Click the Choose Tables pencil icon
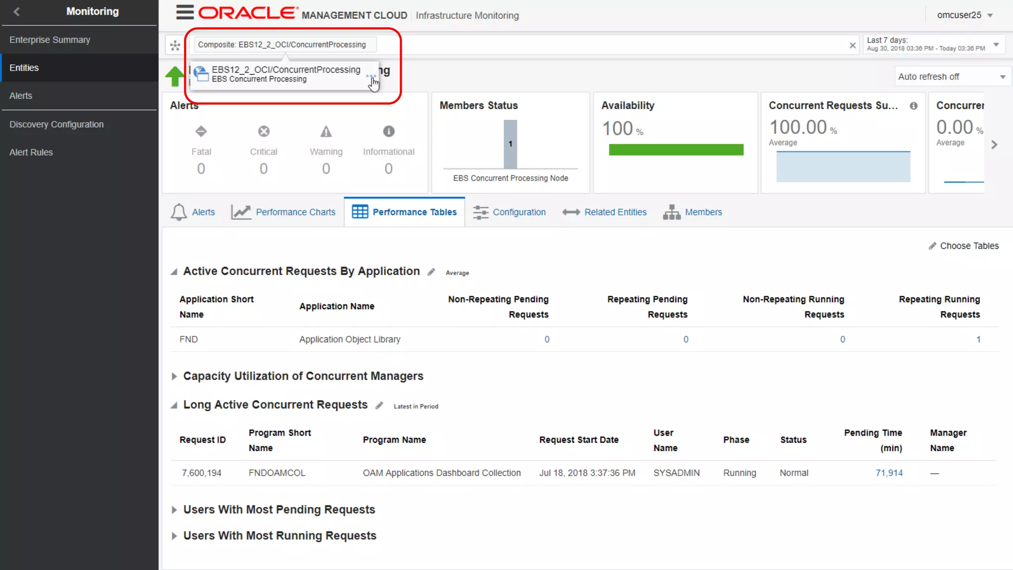The width and height of the screenshot is (1013, 570). pos(932,246)
